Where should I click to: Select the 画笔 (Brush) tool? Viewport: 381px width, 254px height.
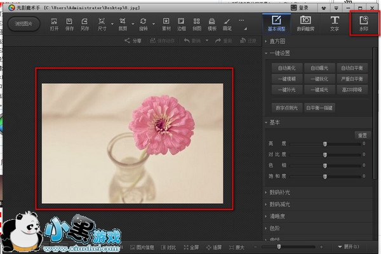[x=227, y=23]
